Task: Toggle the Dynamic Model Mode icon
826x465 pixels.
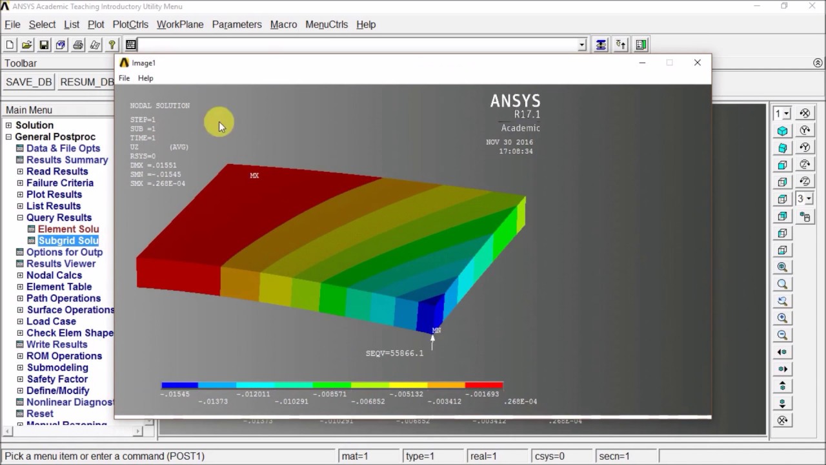Action: point(805,216)
